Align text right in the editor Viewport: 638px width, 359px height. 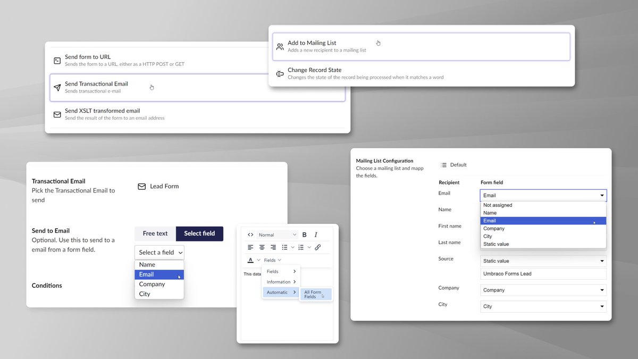click(273, 247)
